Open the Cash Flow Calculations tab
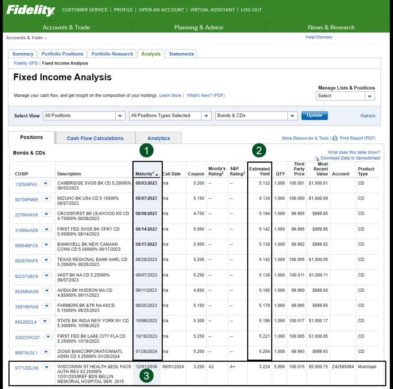This screenshot has height=389, width=393. (95, 138)
